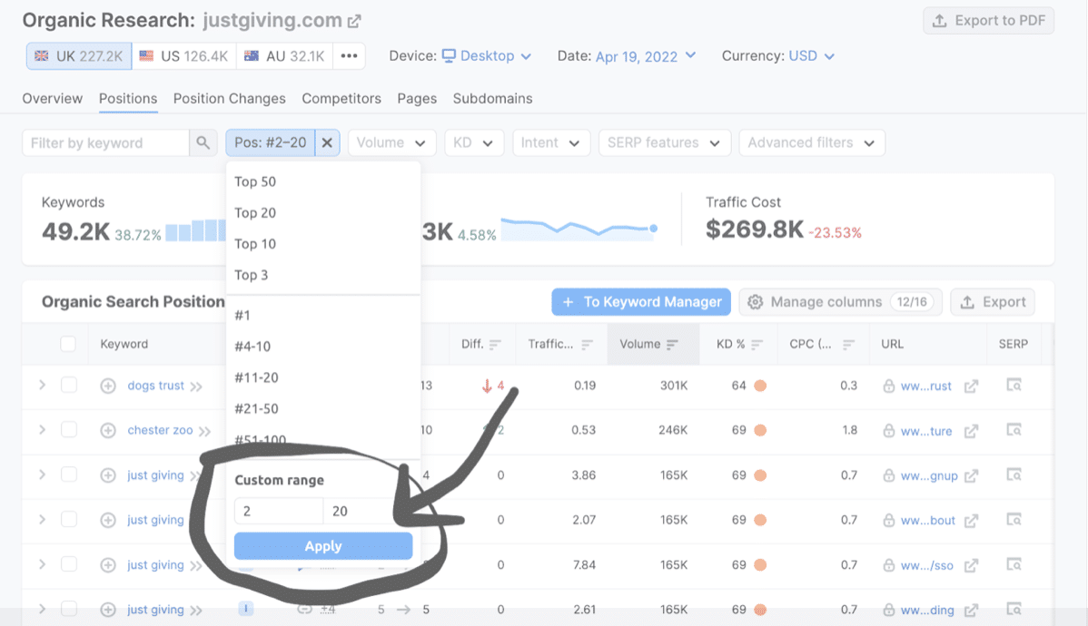Open more databases ellipsis menu

(349, 56)
